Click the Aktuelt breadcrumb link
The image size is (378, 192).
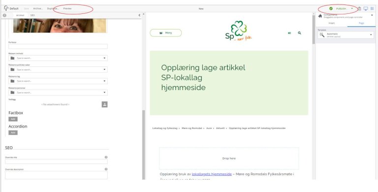(x=220, y=128)
